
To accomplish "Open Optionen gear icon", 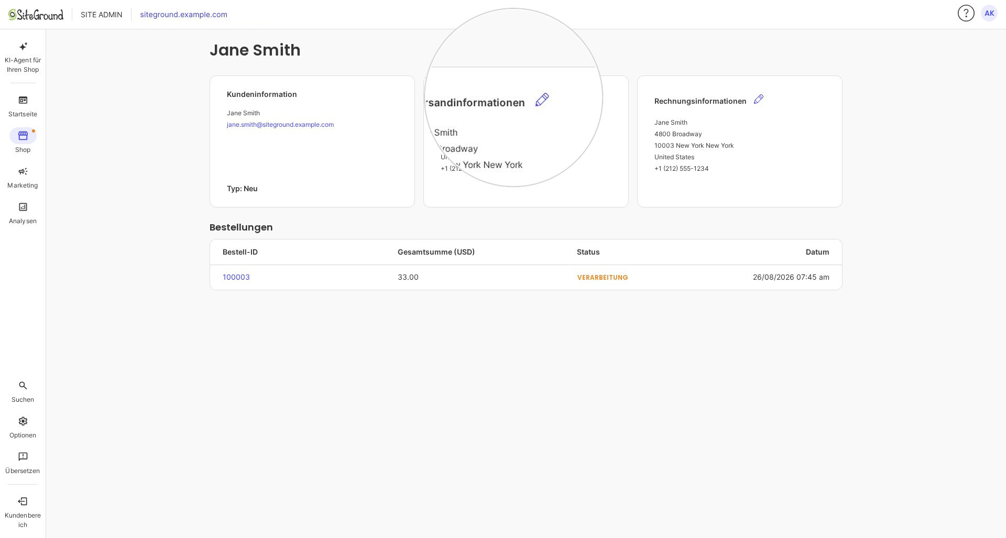I will click(23, 421).
